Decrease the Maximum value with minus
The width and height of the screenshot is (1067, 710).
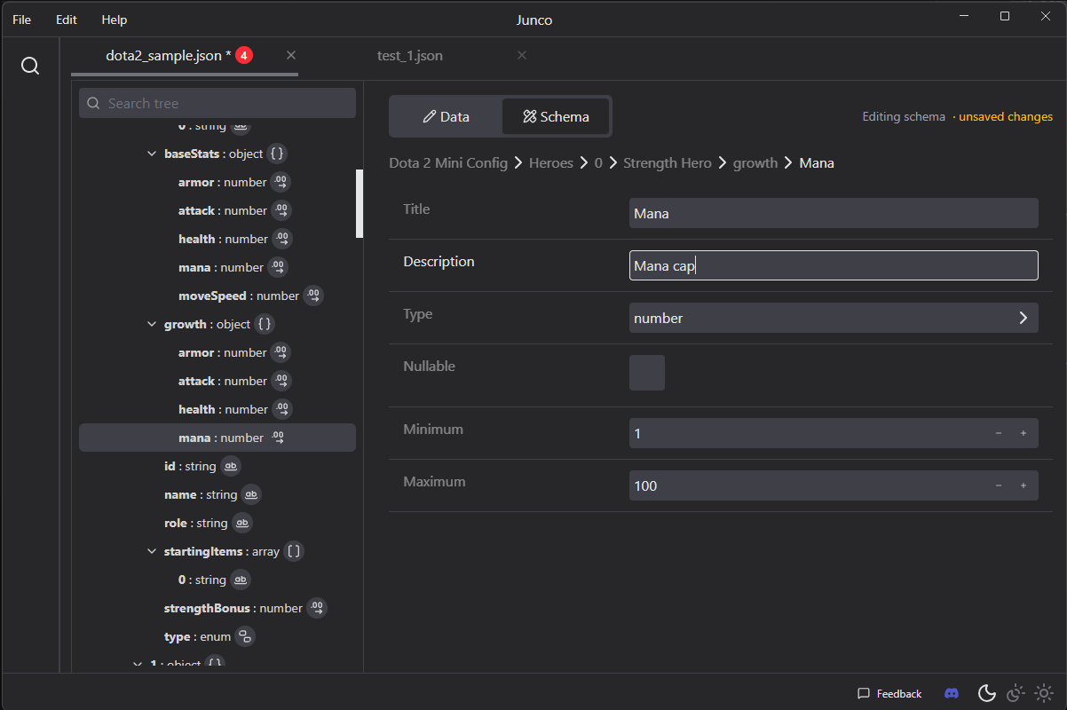pyautogui.click(x=999, y=485)
